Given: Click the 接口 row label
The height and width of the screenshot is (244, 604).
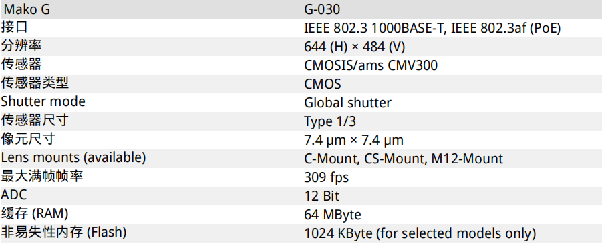Looking at the screenshot, I should pyautogui.click(x=14, y=27).
